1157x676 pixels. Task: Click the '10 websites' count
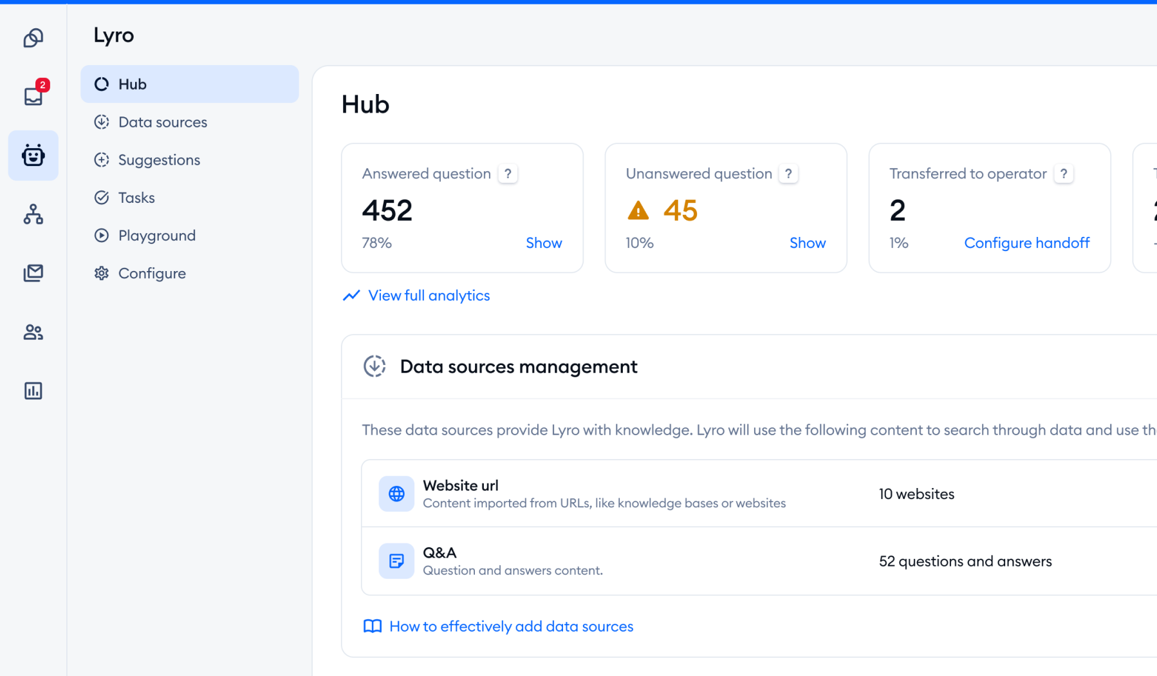tap(916, 494)
